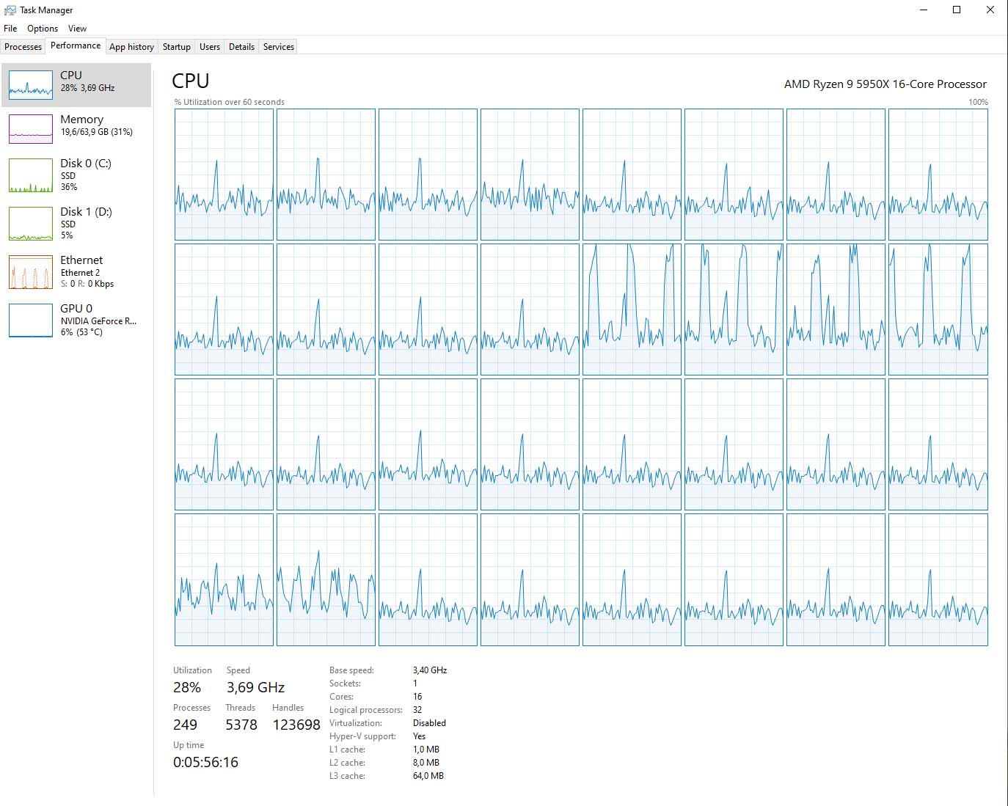The image size is (1008, 806).
Task: Switch to the Startup tab
Action: [176, 46]
